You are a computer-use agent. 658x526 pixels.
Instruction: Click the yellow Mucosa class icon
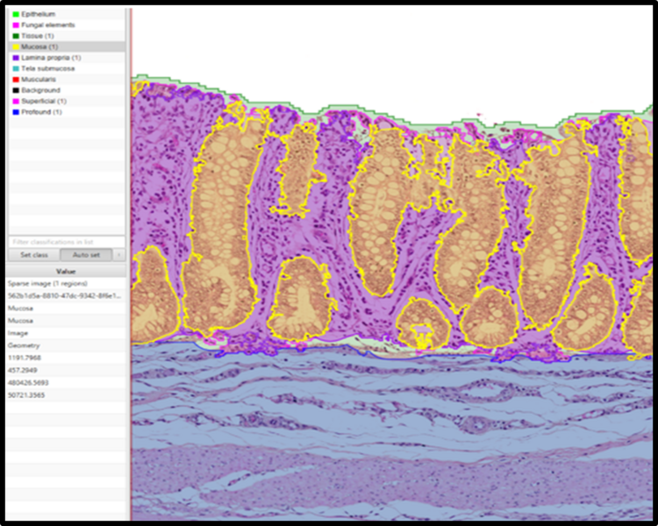[x=16, y=46]
